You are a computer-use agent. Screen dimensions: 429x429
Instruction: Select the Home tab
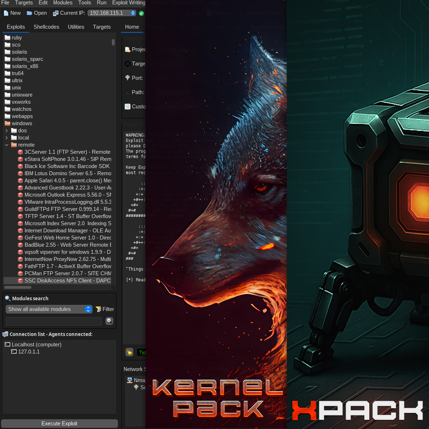coord(132,27)
